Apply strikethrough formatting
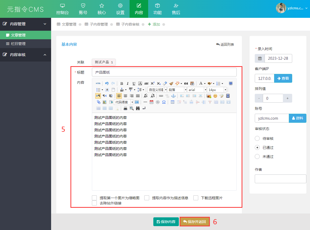310x230 pixels. pos(146,83)
